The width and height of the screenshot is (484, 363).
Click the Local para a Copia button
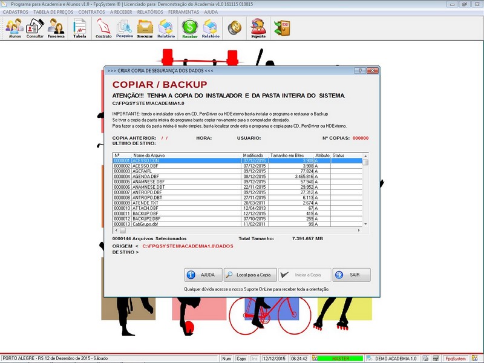pyautogui.click(x=250, y=275)
